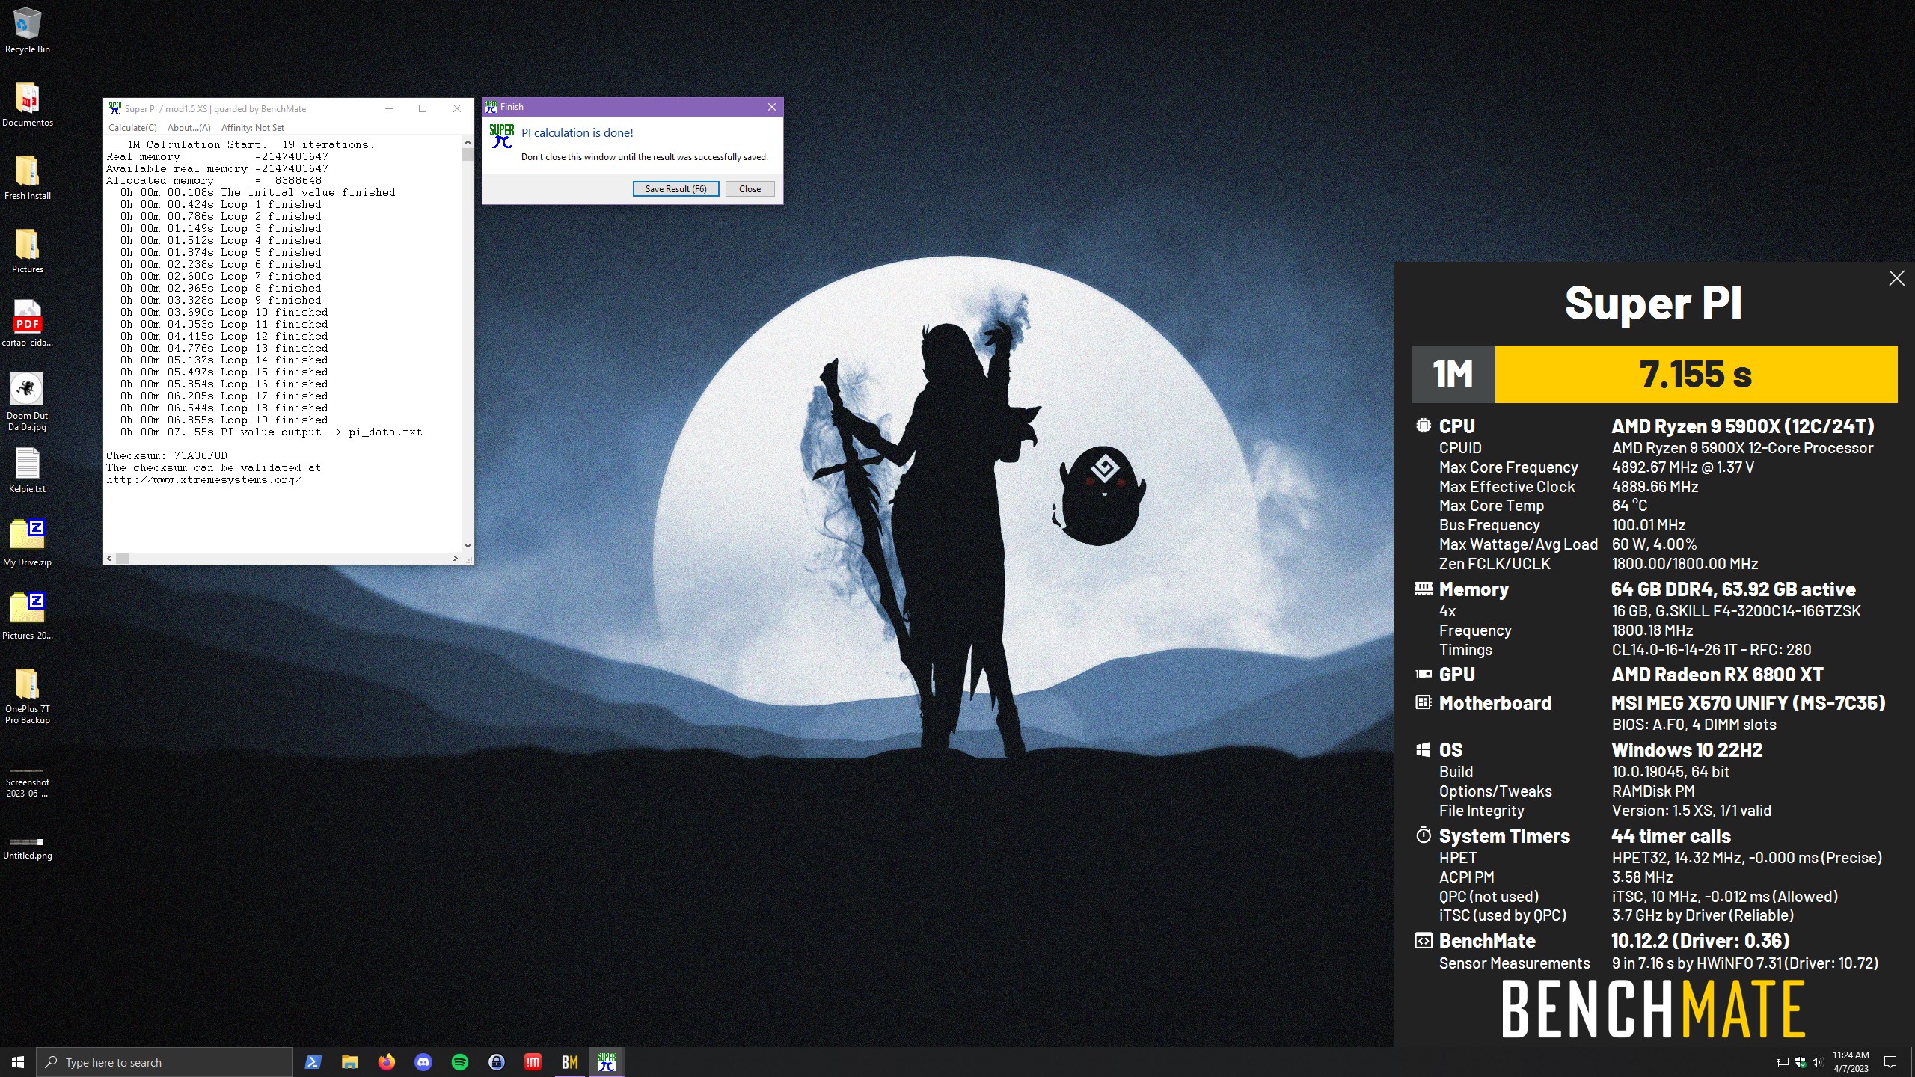Click the vertical scrollbar up arrow in Super PI

(468, 142)
